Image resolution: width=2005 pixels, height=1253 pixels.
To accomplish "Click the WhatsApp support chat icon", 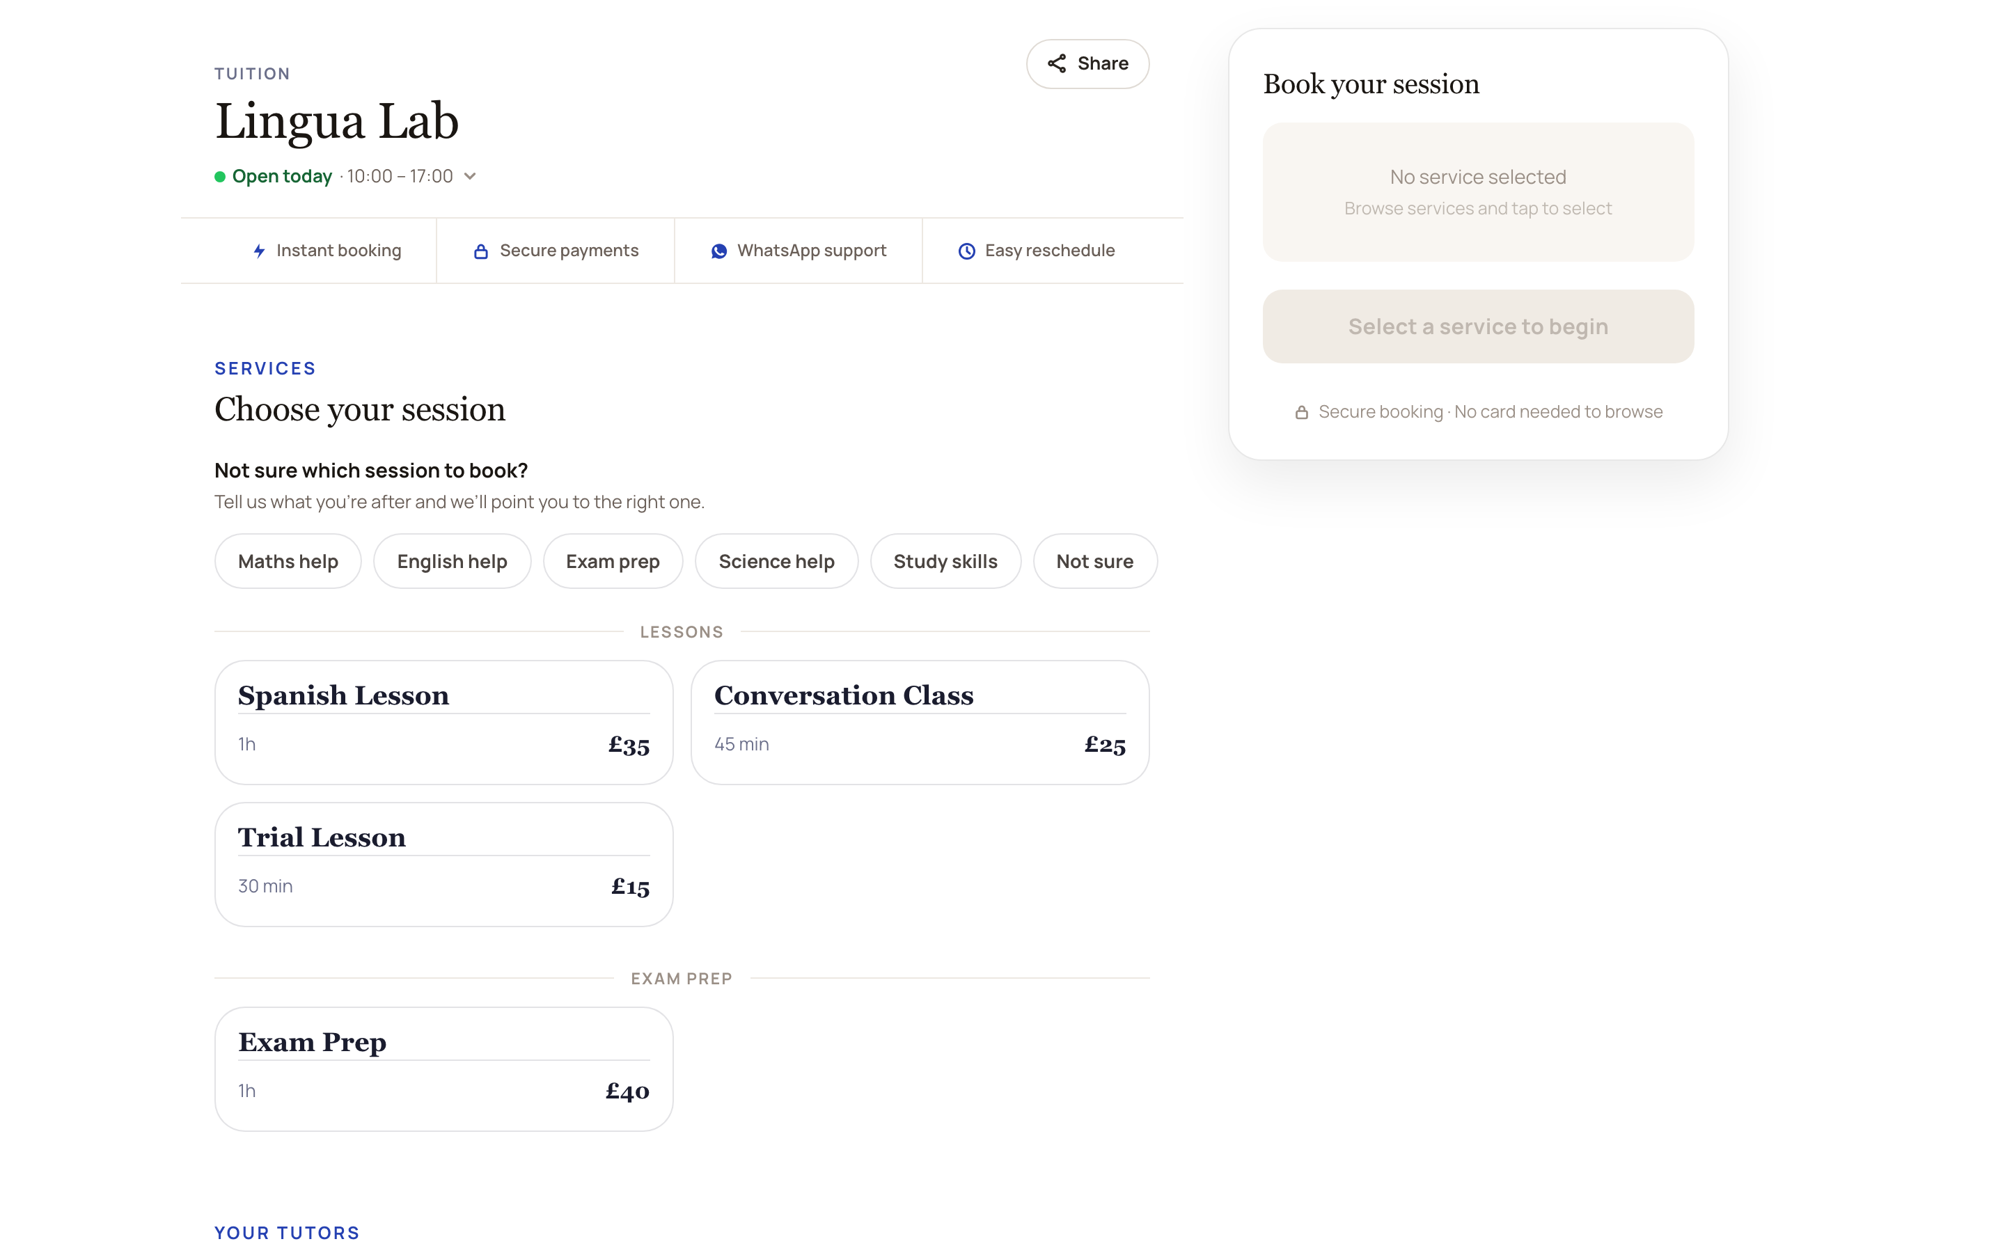I will 719,251.
